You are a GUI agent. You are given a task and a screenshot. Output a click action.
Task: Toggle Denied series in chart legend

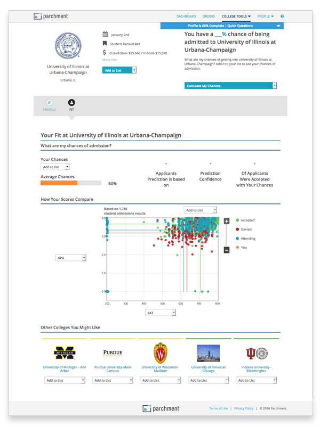(244, 230)
